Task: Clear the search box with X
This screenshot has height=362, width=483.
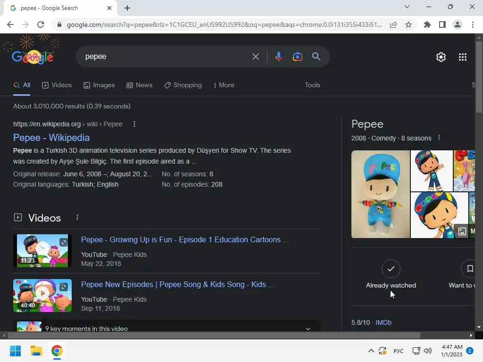Action: (255, 57)
